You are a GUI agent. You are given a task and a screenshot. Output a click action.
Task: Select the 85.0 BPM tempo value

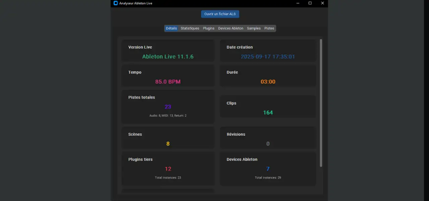(x=168, y=82)
